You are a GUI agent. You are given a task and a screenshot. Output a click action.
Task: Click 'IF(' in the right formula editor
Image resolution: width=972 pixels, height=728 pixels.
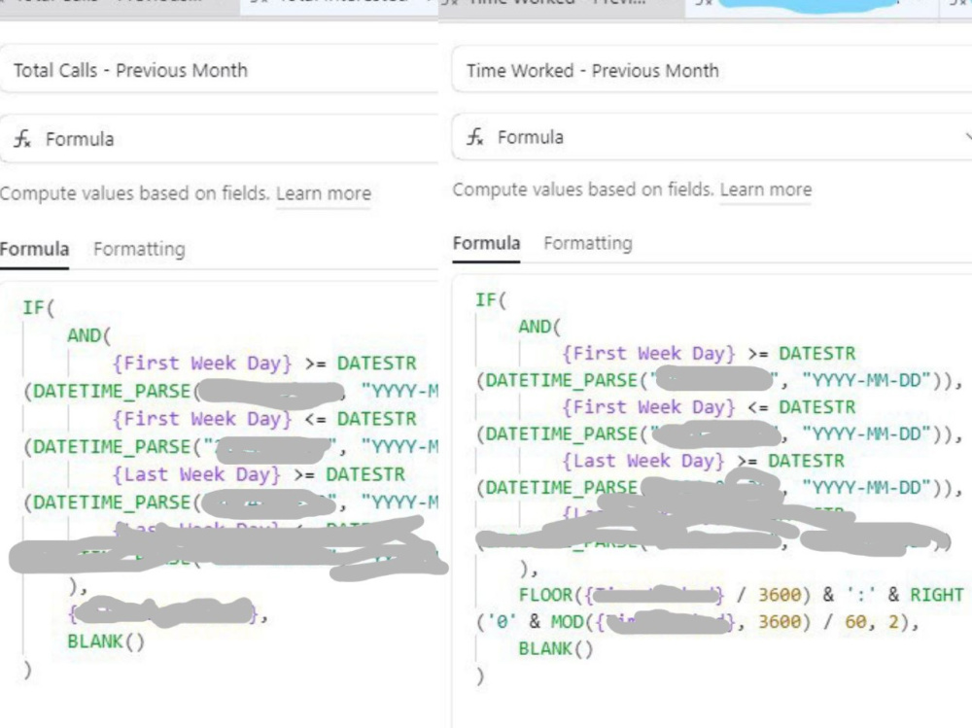coord(490,300)
